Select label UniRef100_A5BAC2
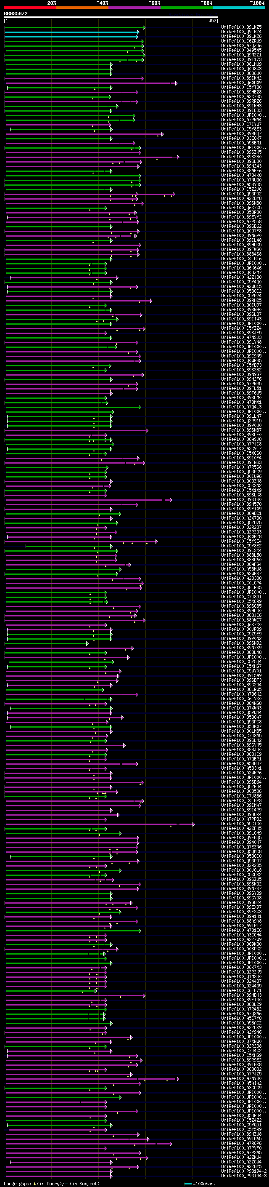This screenshot has width=269, height=1187. point(241,1022)
